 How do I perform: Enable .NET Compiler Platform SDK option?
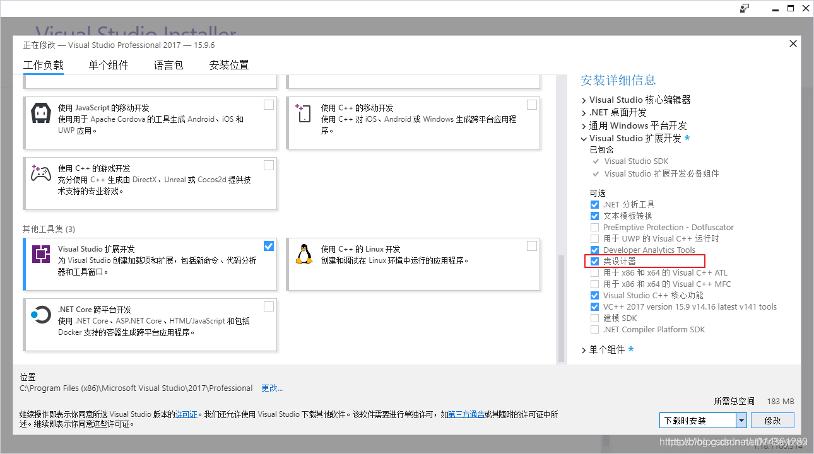pyautogui.click(x=594, y=329)
